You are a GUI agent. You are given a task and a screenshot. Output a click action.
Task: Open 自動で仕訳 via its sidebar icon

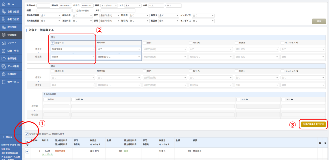pos(4,11)
